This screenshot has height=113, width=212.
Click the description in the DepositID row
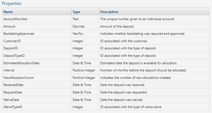[x=128, y=48]
